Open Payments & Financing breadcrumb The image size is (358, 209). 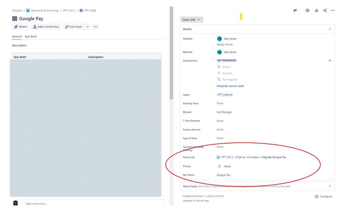point(44,10)
